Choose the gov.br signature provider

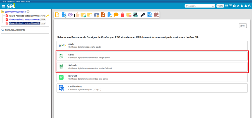tap(152, 45)
